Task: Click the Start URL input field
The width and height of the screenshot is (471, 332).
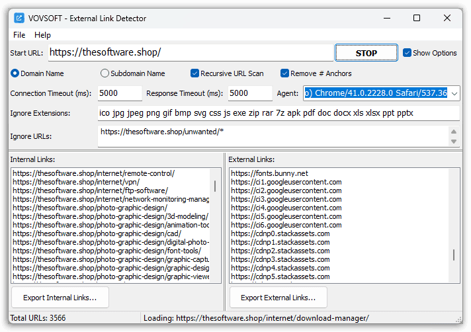Action: (191, 52)
